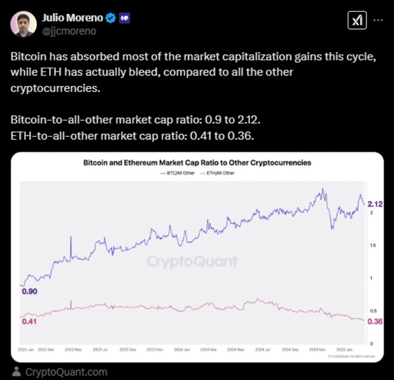This screenshot has height=380, width=394.
Task: Click the chart title text
Action: 197,162
